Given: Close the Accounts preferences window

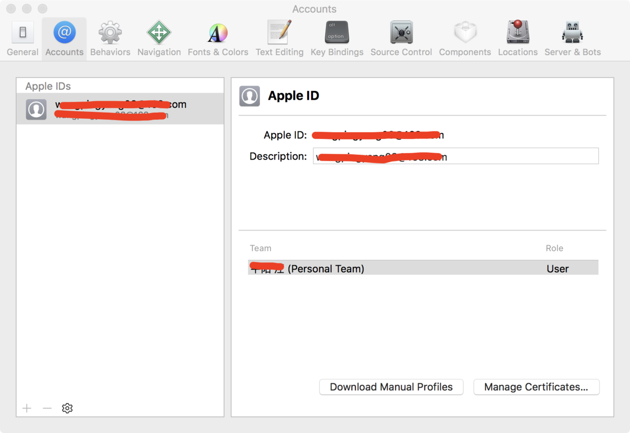Looking at the screenshot, I should click(x=12, y=9).
